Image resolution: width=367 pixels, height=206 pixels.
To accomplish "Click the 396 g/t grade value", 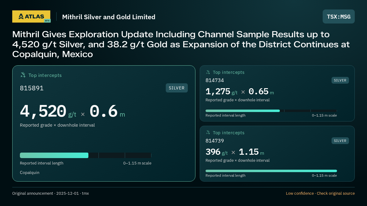I will (x=217, y=152).
